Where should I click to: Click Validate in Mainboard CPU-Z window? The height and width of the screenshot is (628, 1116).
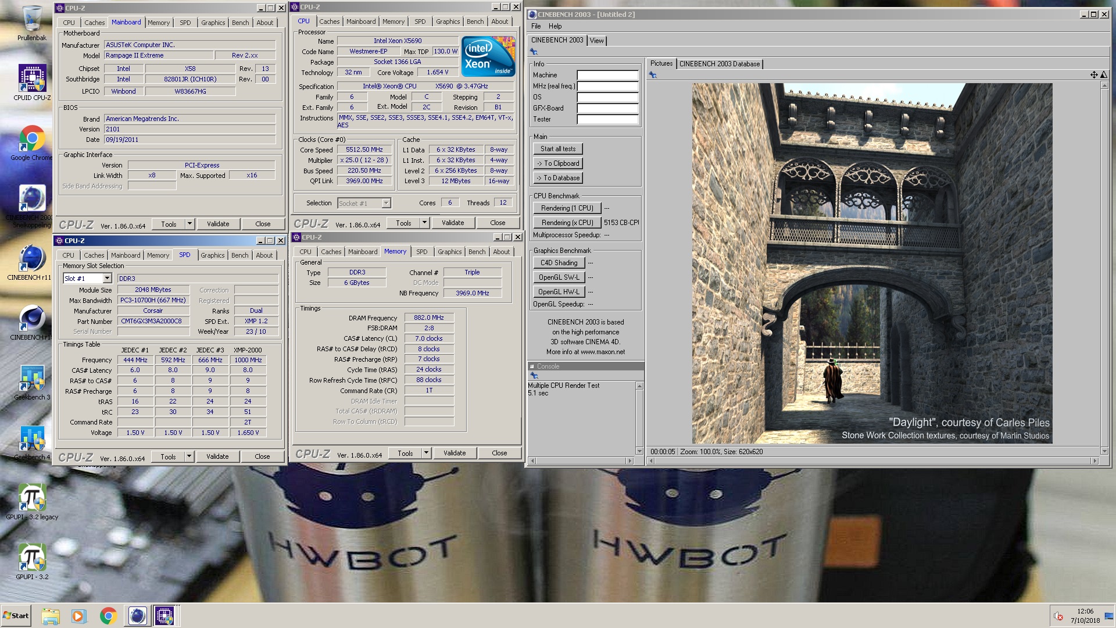tap(218, 224)
